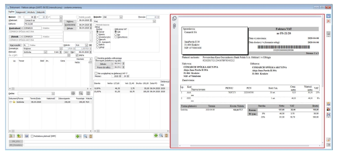Click the invoice preview horizontal scrollbar

(x=249, y=146)
